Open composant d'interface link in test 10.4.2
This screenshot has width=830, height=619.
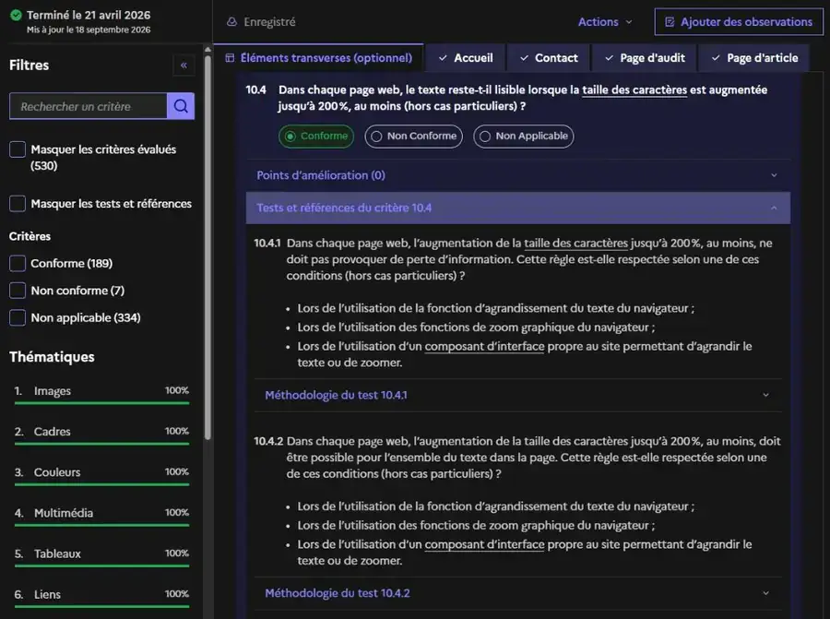point(484,544)
